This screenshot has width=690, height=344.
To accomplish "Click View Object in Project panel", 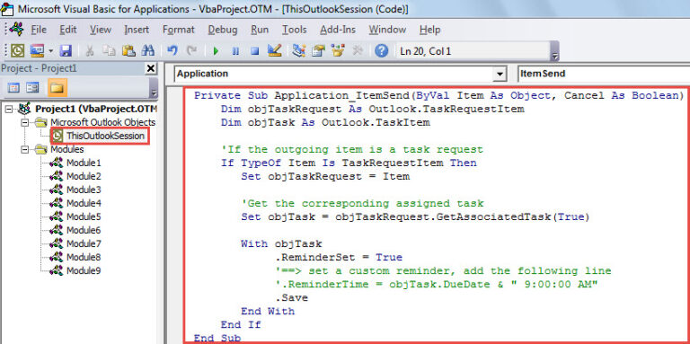I will 32,87.
